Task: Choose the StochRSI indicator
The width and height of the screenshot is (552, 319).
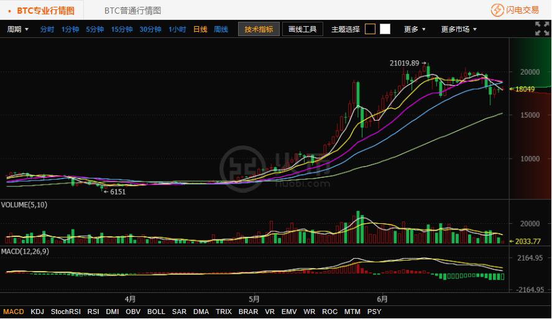Action: [x=65, y=312]
